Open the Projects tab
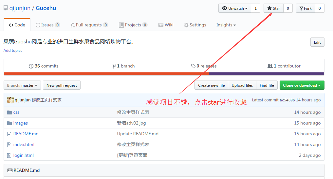Viewport: 333px width, 179px height. [133, 25]
